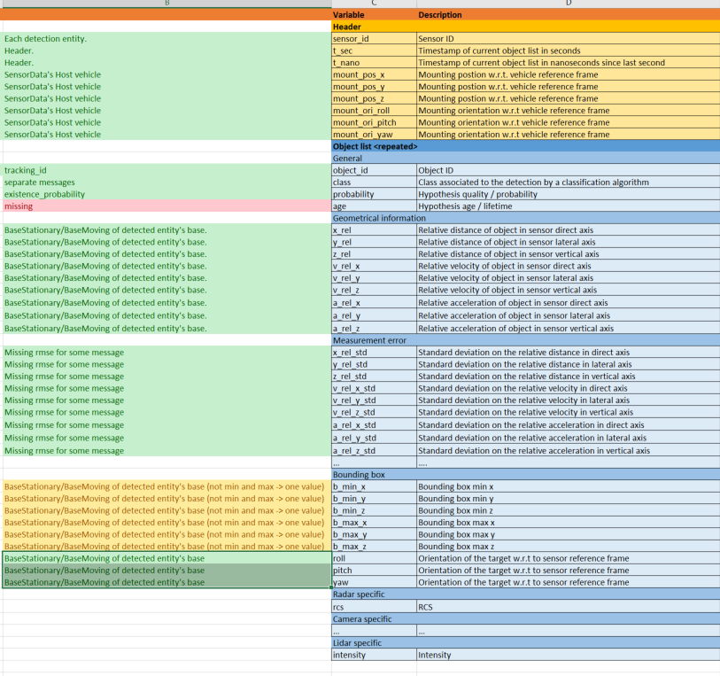Screen dimensions: 720x676
Task: Click the 'x_rel' variable cell
Action: point(374,229)
